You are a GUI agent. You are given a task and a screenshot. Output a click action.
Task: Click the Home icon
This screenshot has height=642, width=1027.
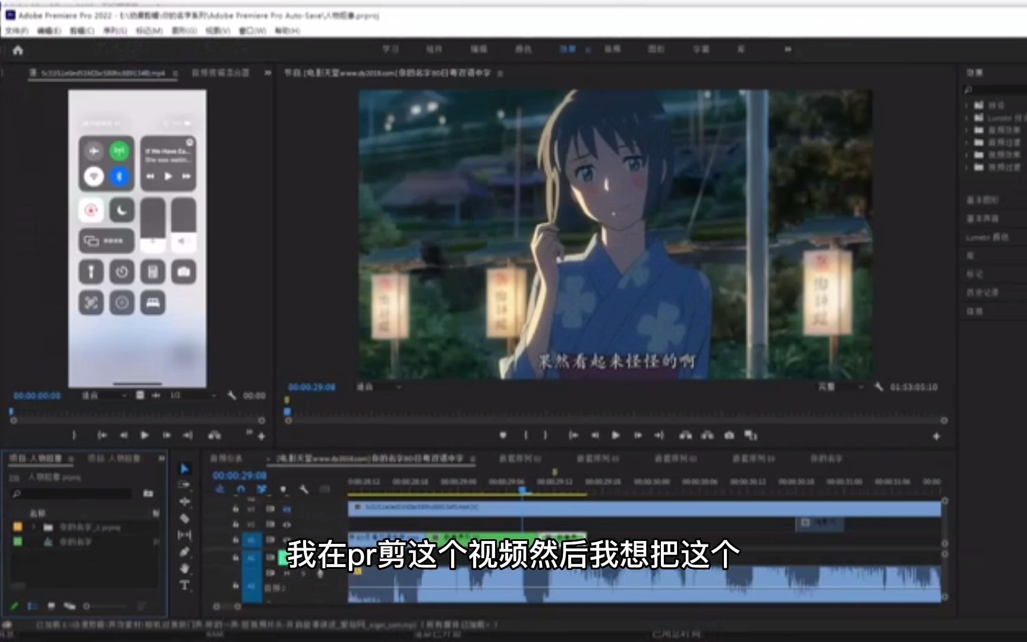click(x=18, y=50)
